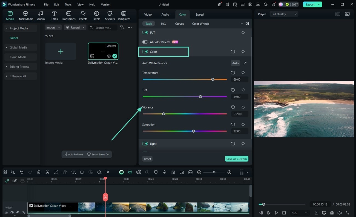356x217 pixels.
Task: Lock the Video 1 track
Action: [x=6, y=212]
